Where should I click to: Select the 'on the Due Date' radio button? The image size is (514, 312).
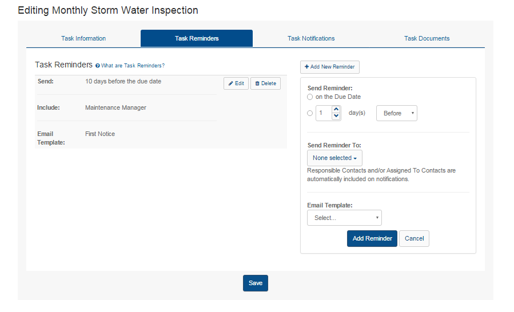tap(310, 97)
